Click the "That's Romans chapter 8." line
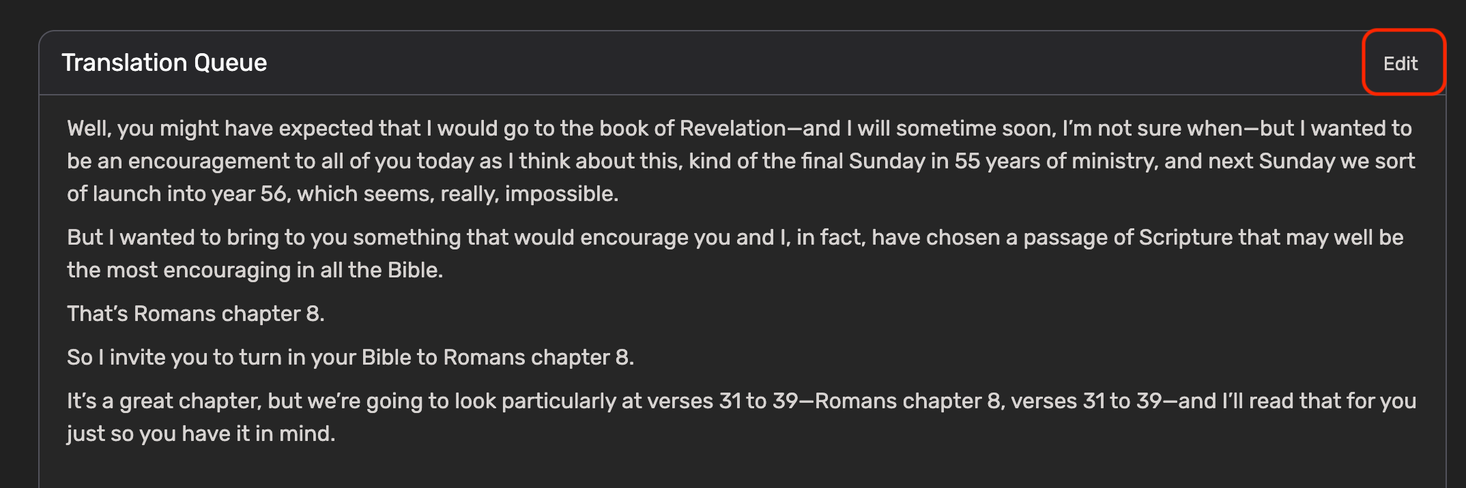The image size is (1466, 488). point(196,314)
